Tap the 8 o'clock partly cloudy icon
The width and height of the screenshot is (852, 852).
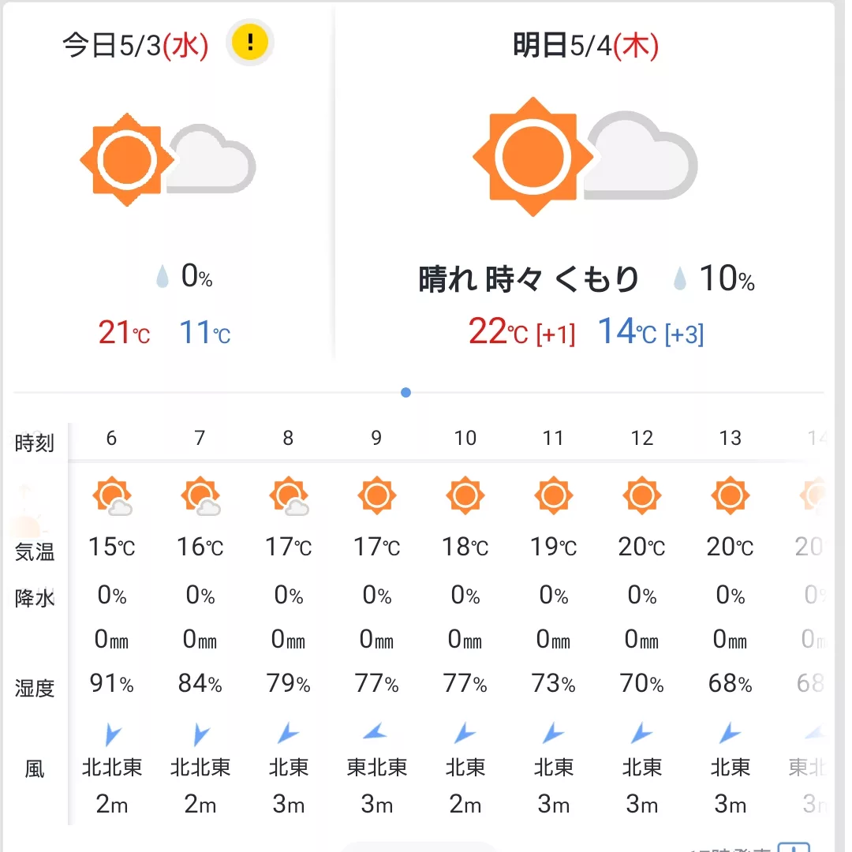pos(289,497)
